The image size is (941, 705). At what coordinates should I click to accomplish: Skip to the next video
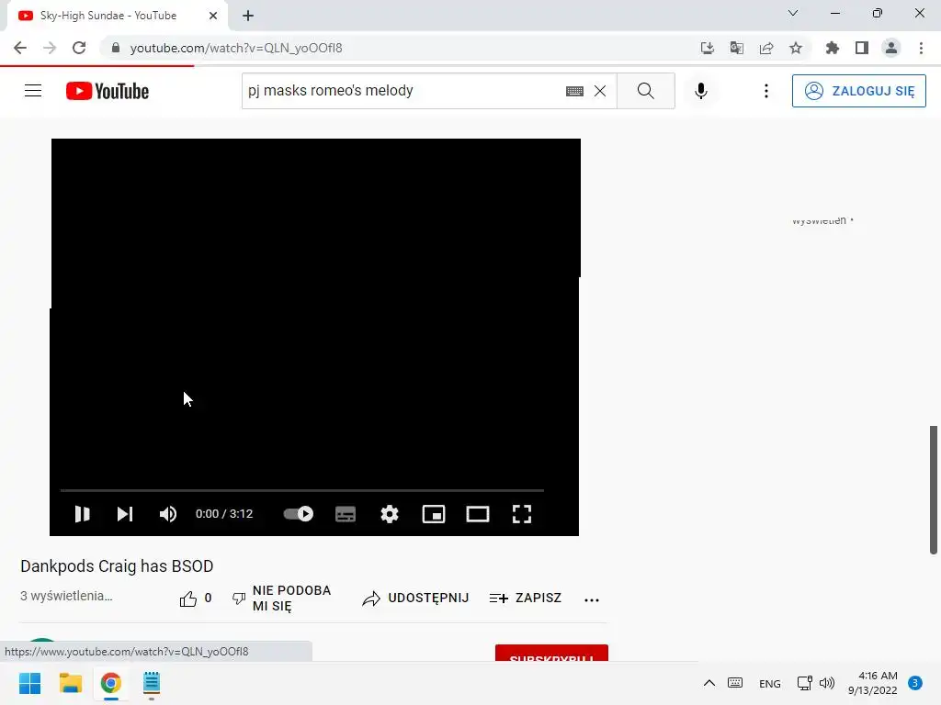pos(125,514)
